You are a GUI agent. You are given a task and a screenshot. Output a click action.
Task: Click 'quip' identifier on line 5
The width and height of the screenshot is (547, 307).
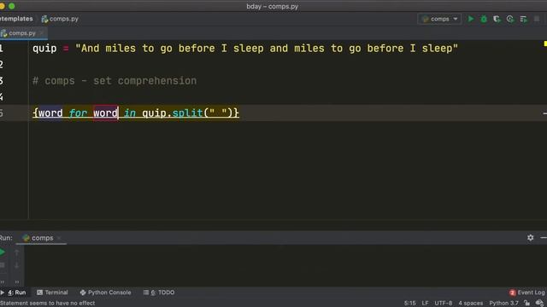(154, 113)
